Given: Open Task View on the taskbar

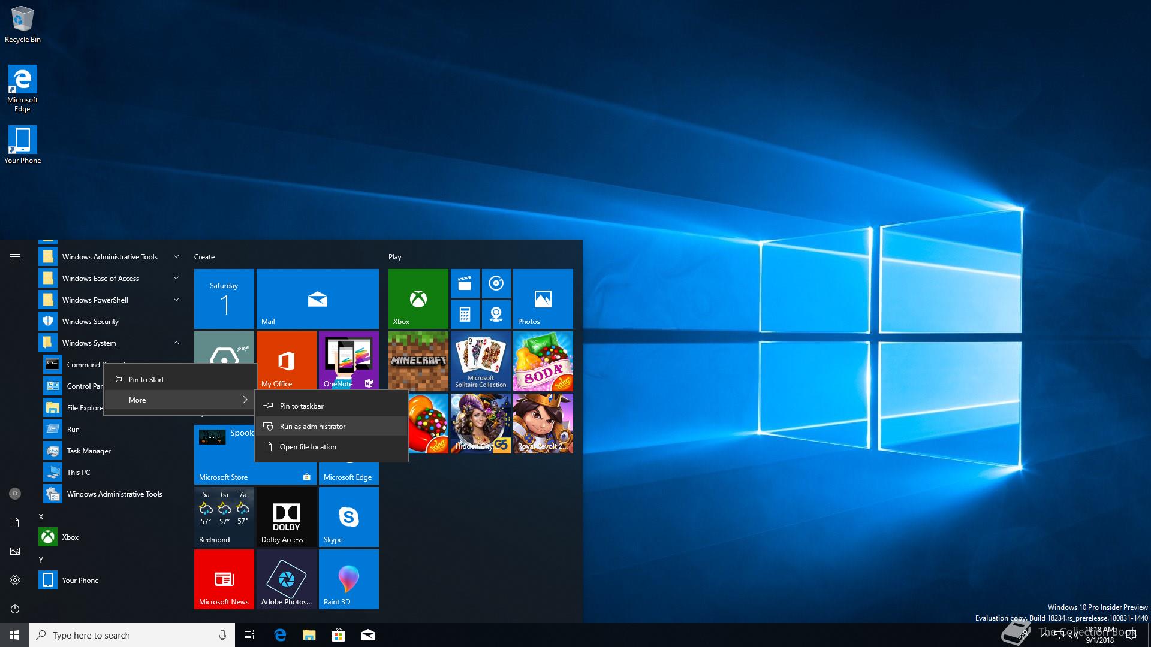Looking at the screenshot, I should [249, 635].
